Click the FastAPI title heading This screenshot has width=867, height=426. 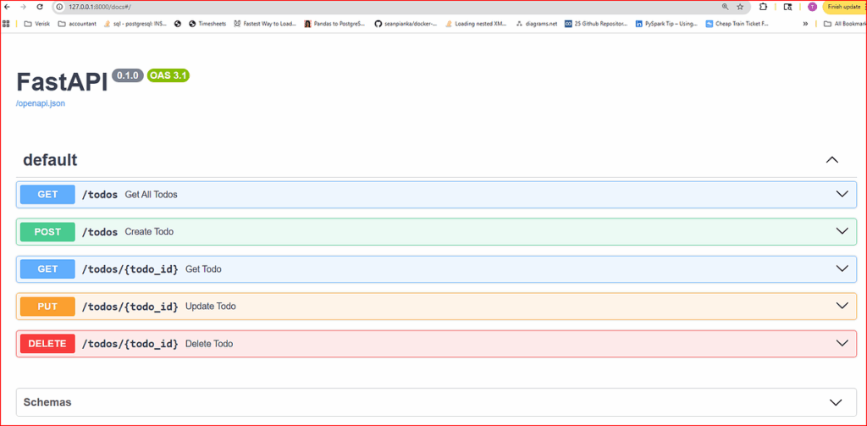click(62, 82)
